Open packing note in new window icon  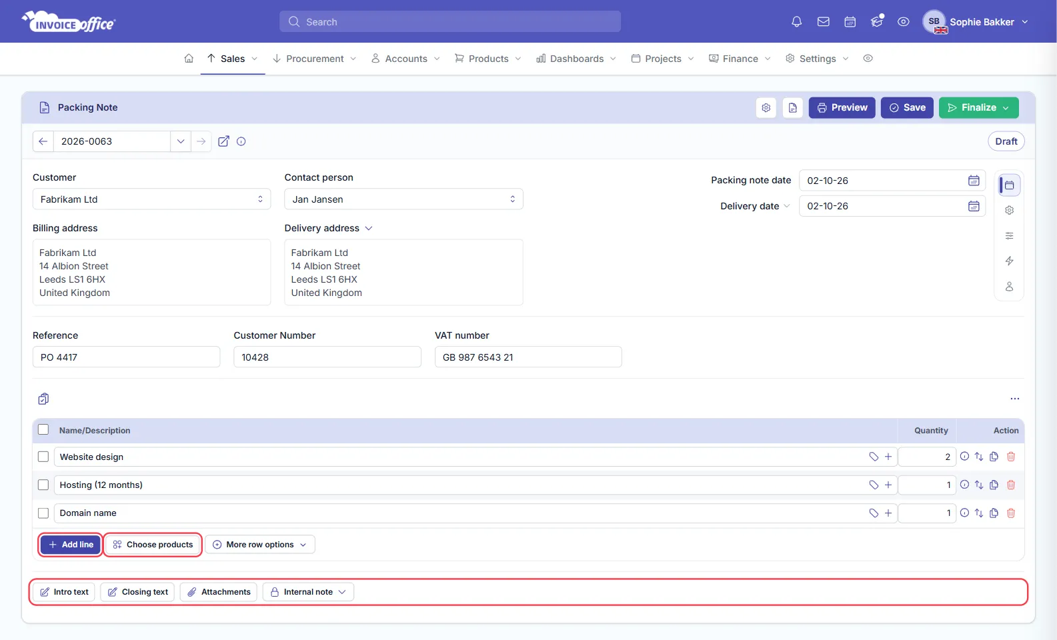click(224, 141)
